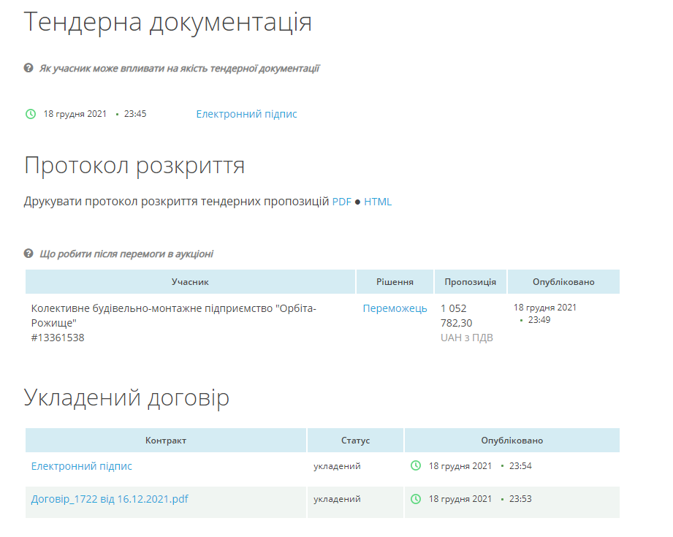Viewport: 673px width, 537px height.
Task: Click the question mark icon beside 'Що робити після перемоги'
Action: [28, 254]
